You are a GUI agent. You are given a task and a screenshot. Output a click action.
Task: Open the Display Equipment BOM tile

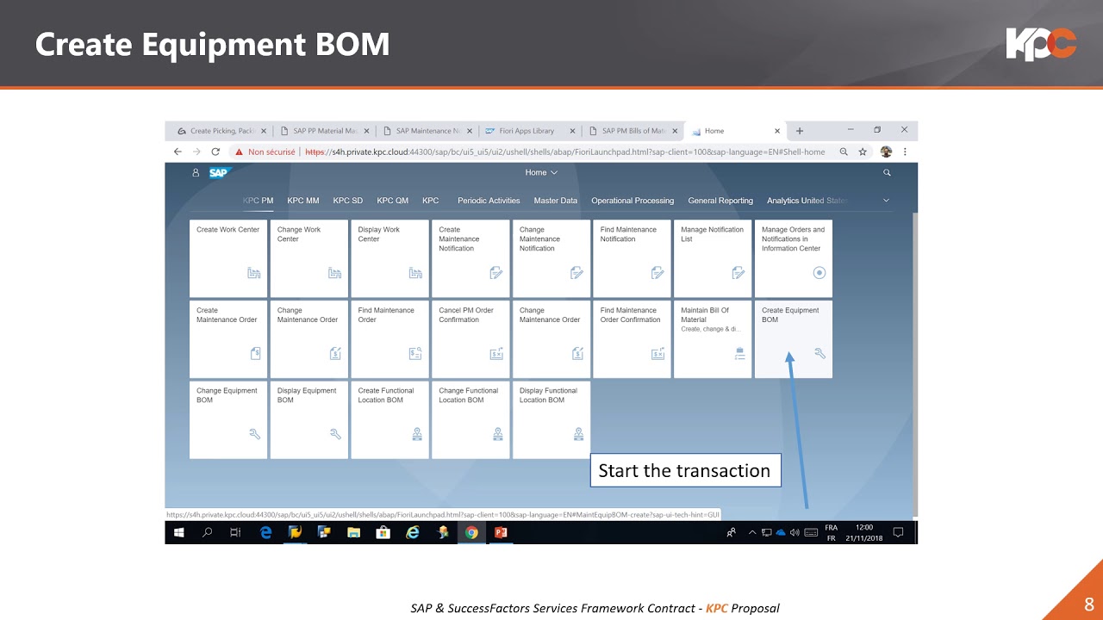coord(308,419)
